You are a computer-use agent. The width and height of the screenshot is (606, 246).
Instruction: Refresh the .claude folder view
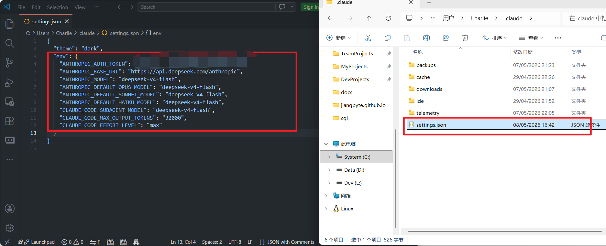(x=388, y=18)
